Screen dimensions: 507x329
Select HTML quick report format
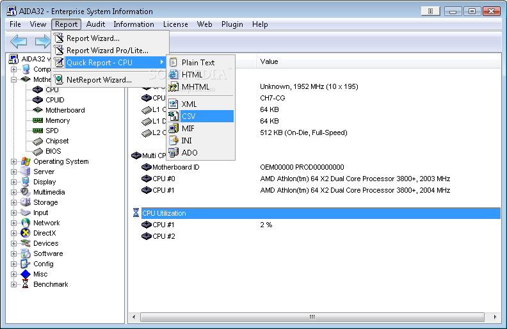(201, 75)
